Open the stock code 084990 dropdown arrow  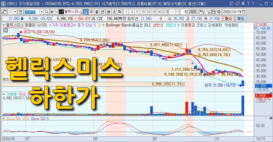pyautogui.click(x=42, y=12)
